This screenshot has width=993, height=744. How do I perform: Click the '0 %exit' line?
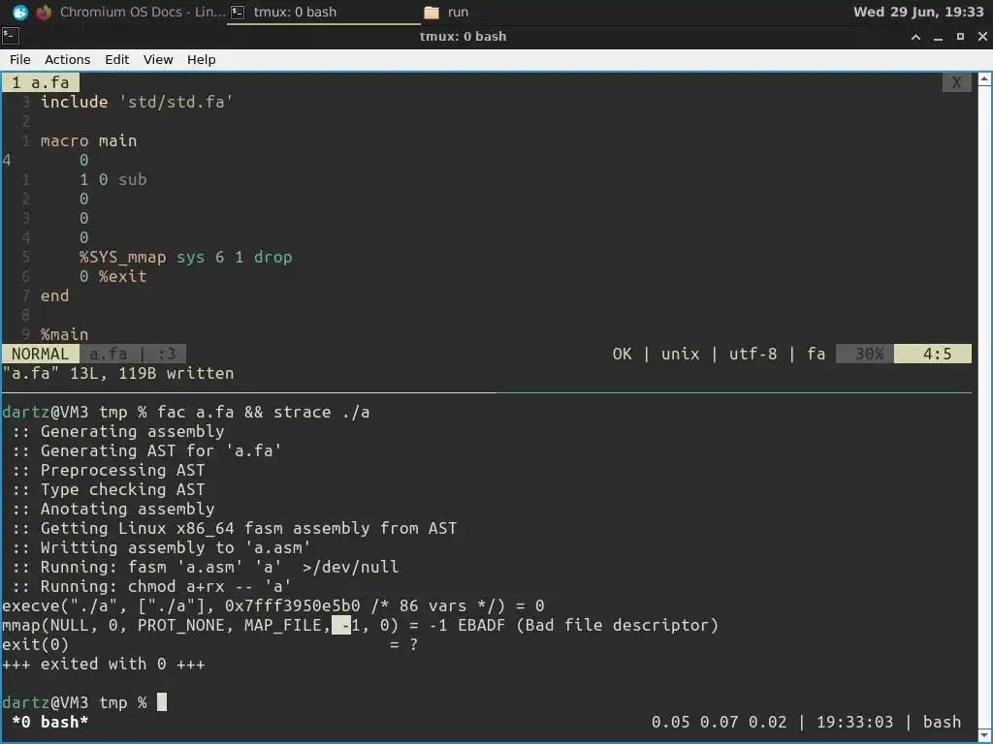point(112,276)
